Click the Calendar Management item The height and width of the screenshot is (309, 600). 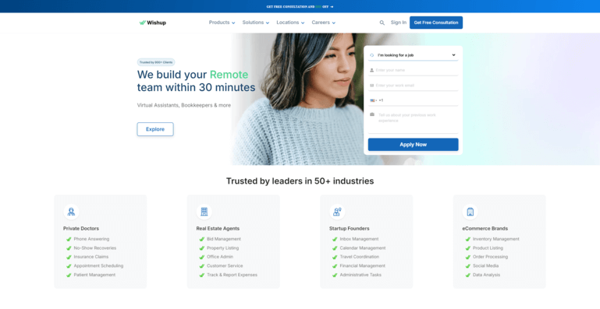pyautogui.click(x=363, y=248)
